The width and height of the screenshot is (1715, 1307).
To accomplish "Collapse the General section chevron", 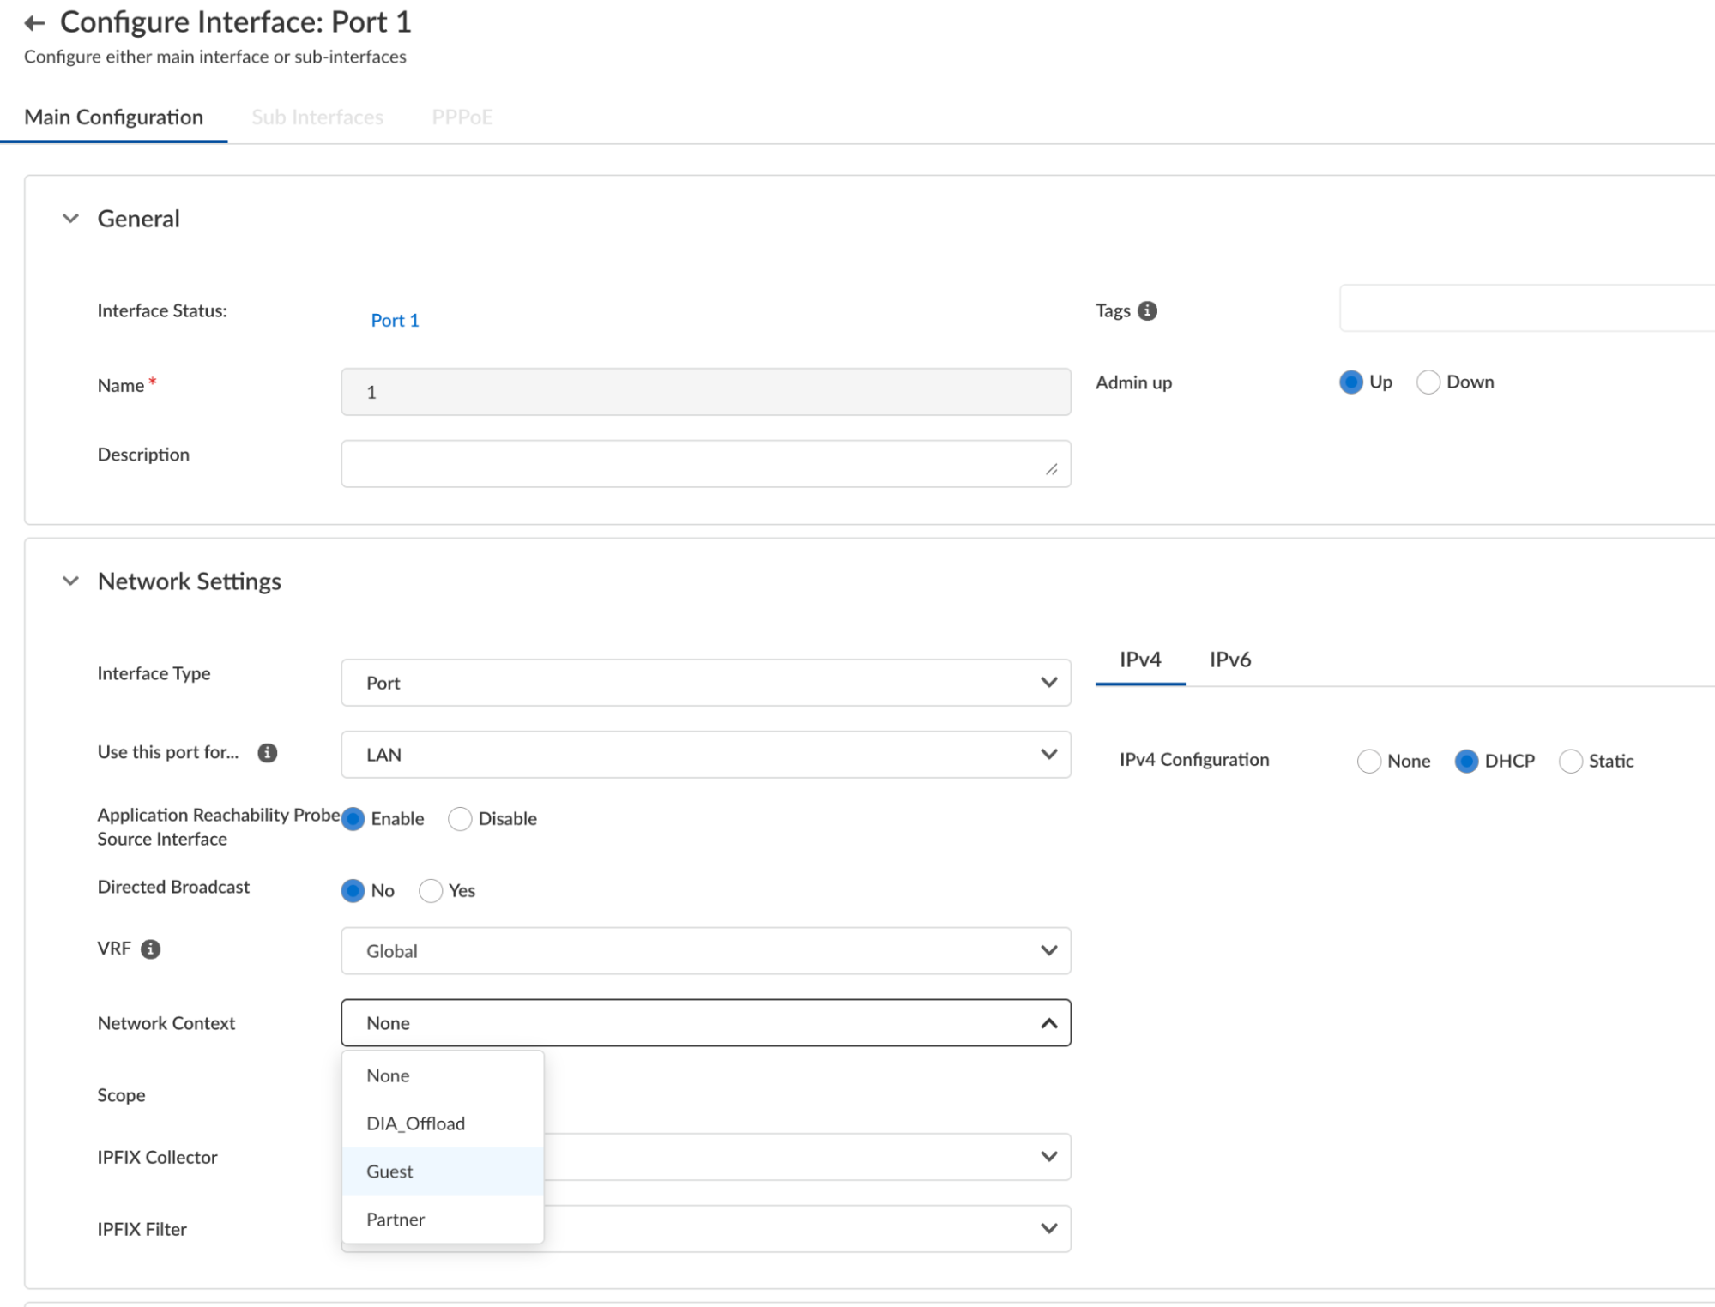I will 71,219.
